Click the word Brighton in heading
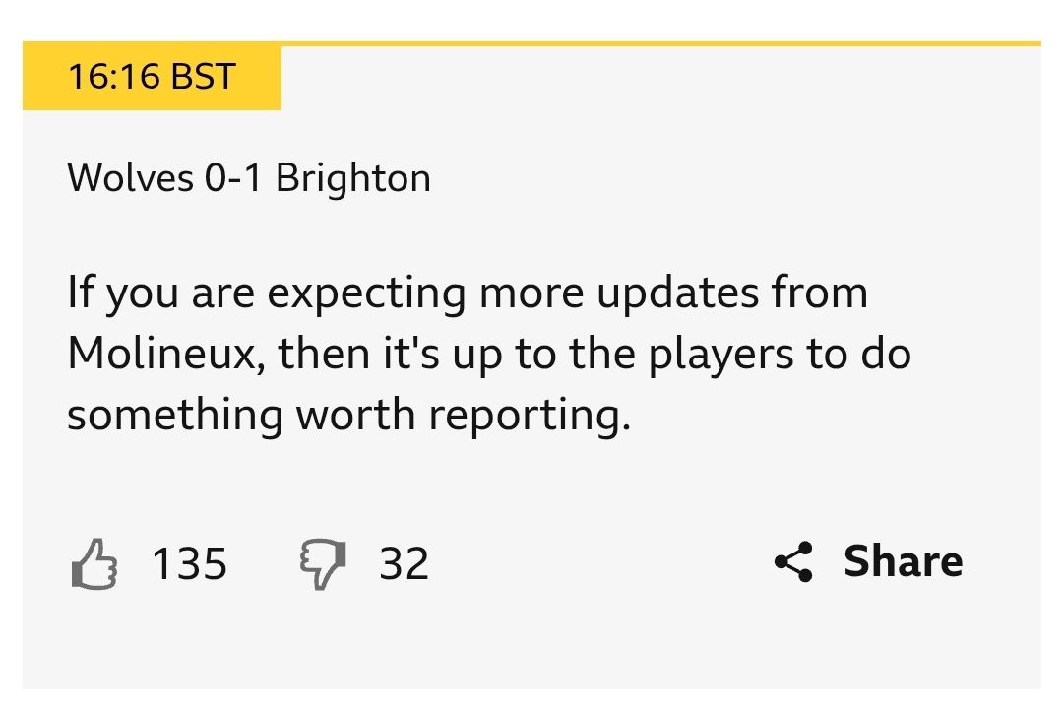Image resolution: width=1063 pixels, height=716 pixels. [353, 179]
